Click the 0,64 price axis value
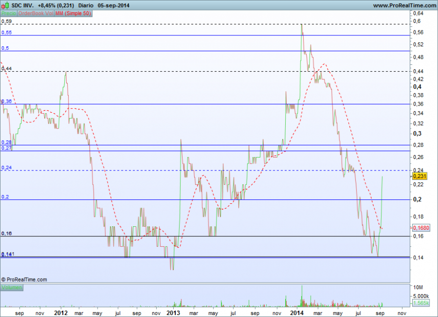Image resolution: width=438 pixels, height=317 pixels. pyautogui.click(x=418, y=13)
